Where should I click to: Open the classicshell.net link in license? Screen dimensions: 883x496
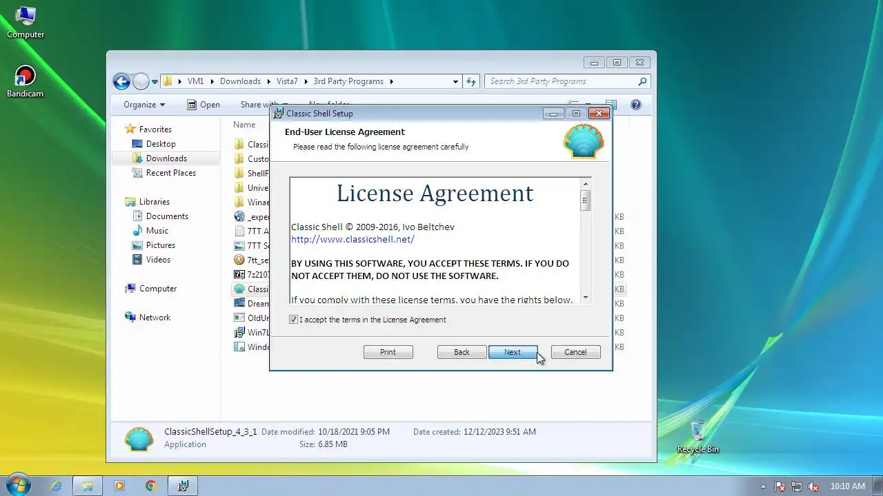[x=353, y=239]
